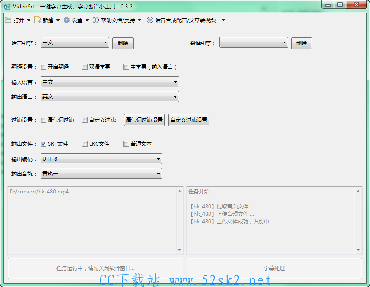Maximize the VideoSrt window

pos(340,5)
